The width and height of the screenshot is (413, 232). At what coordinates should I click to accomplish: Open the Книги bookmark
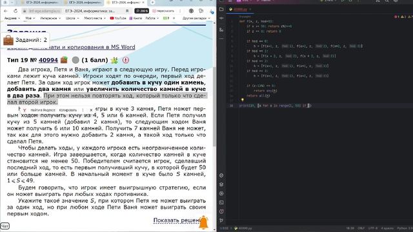pyautogui.click(x=136, y=18)
